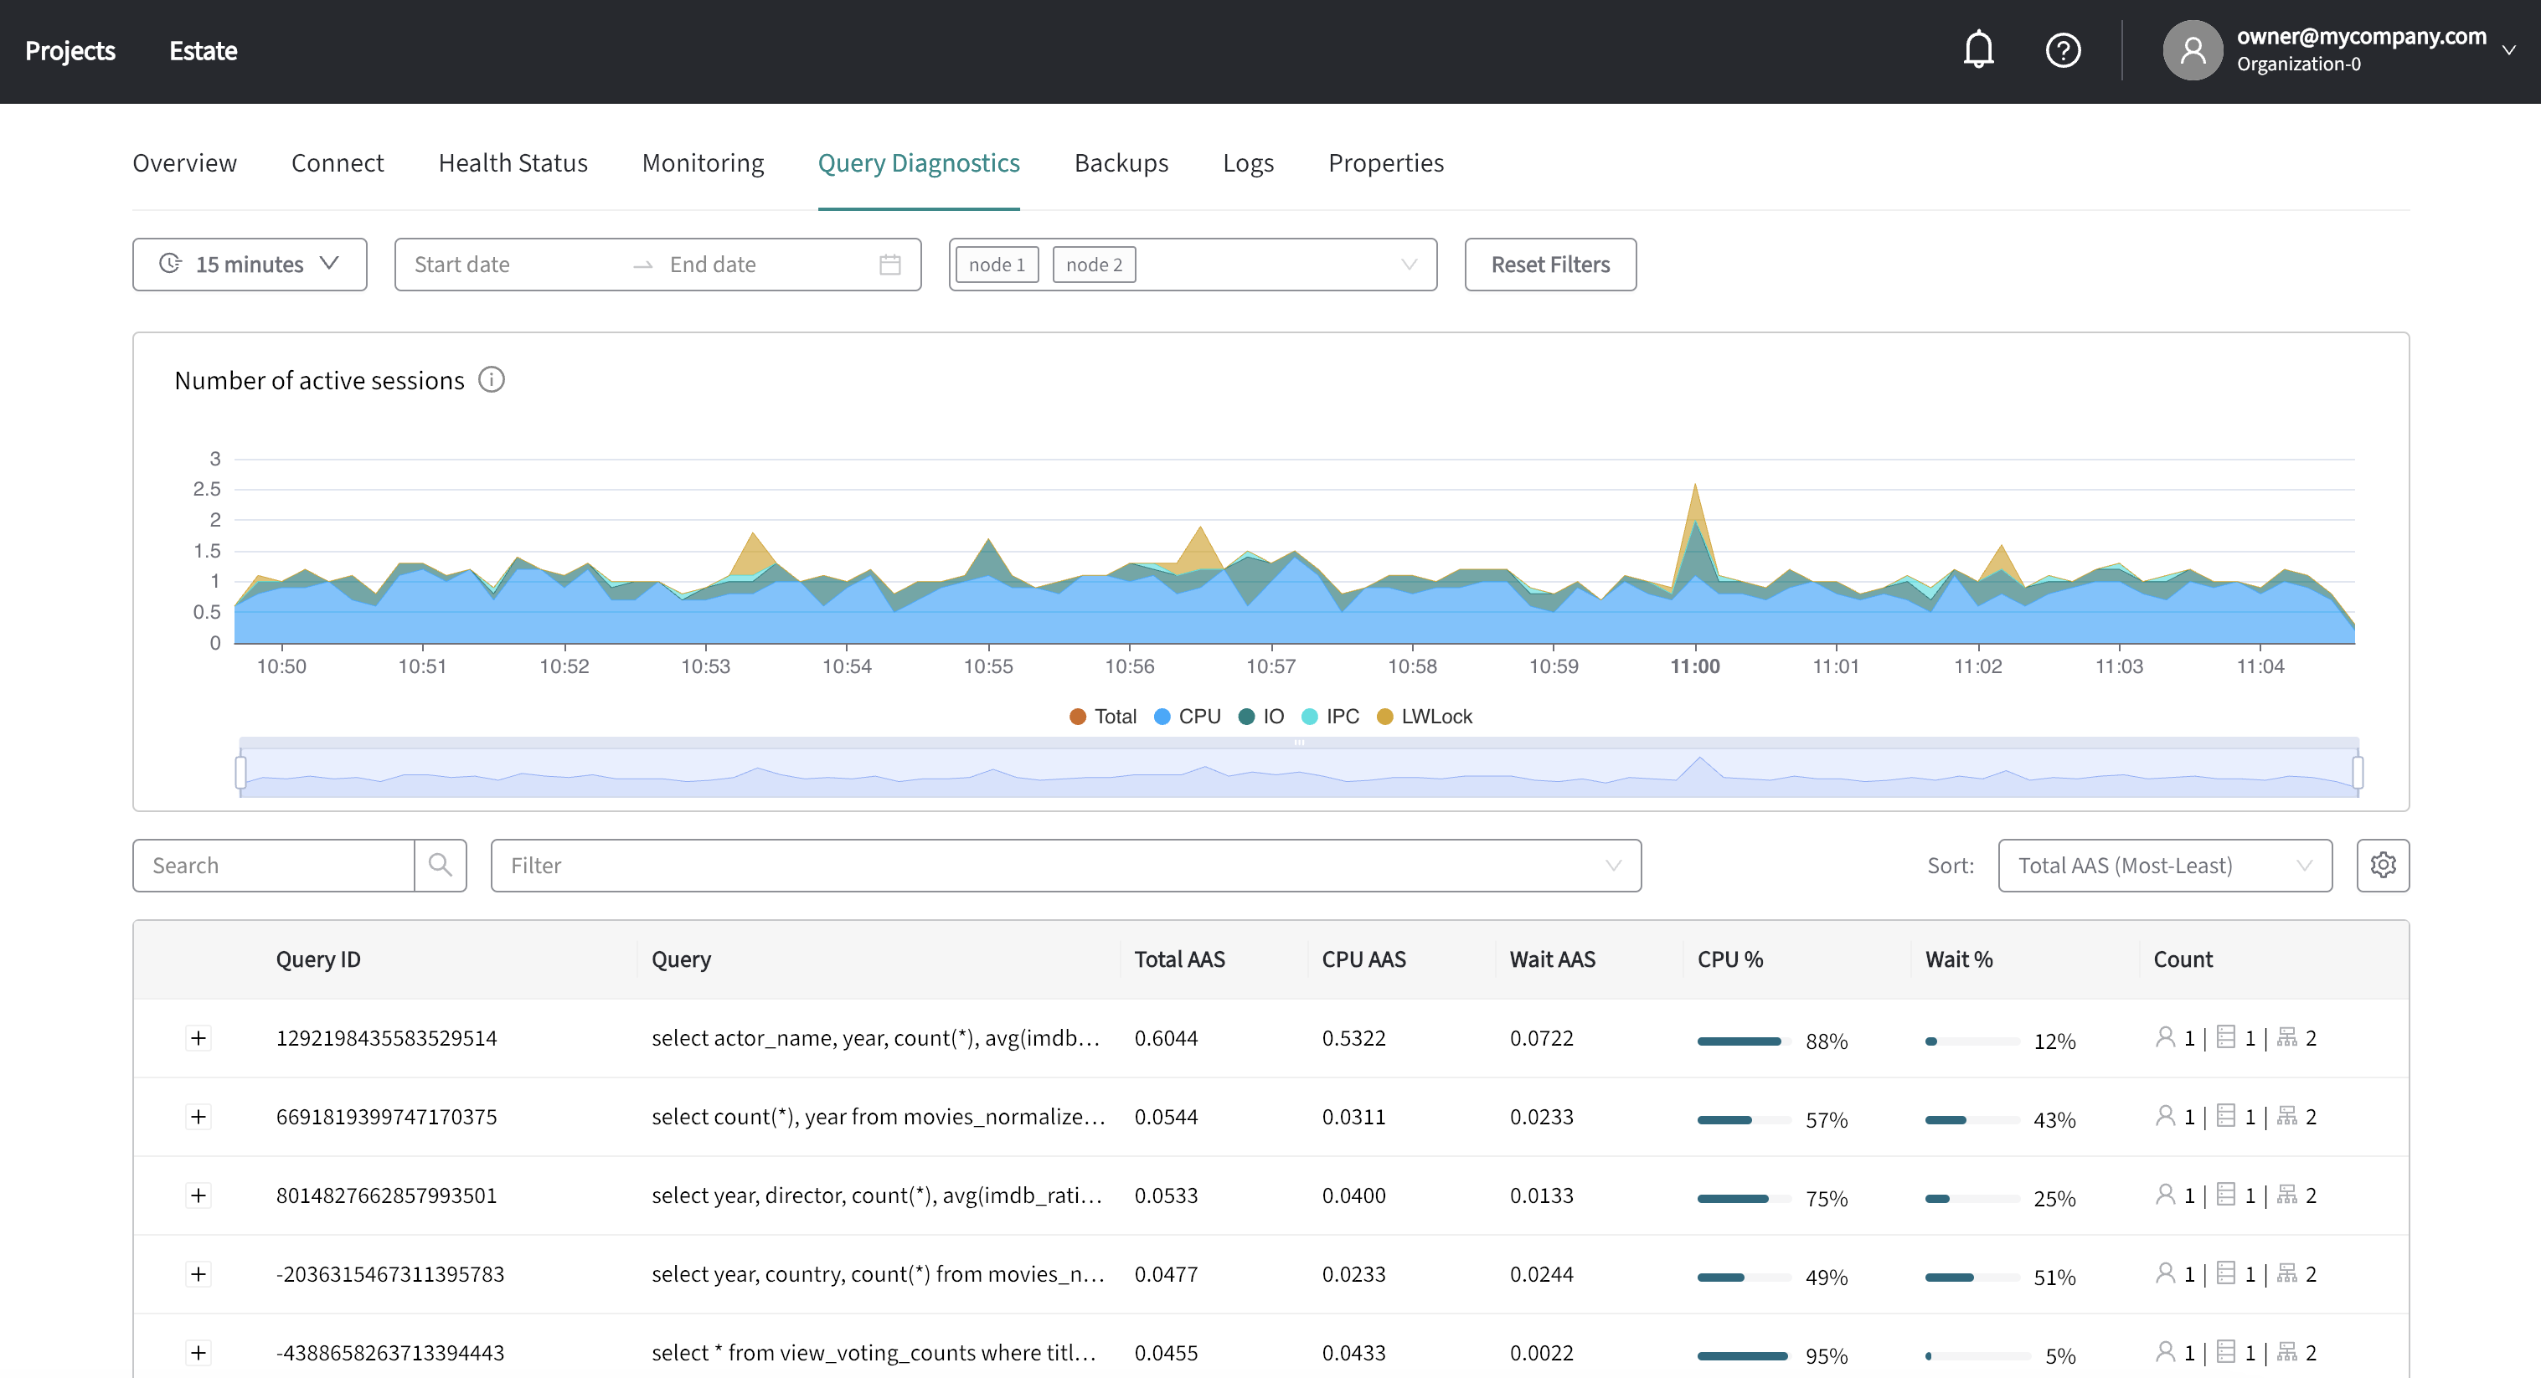
Task: Switch to the Properties tab
Action: pos(1386,162)
